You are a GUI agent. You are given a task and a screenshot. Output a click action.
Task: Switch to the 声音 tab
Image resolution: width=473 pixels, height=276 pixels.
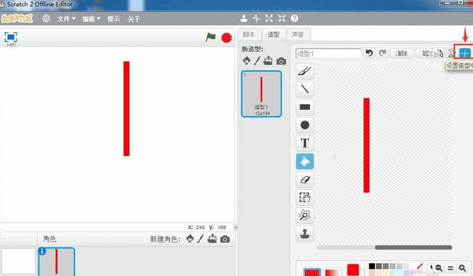coord(298,35)
